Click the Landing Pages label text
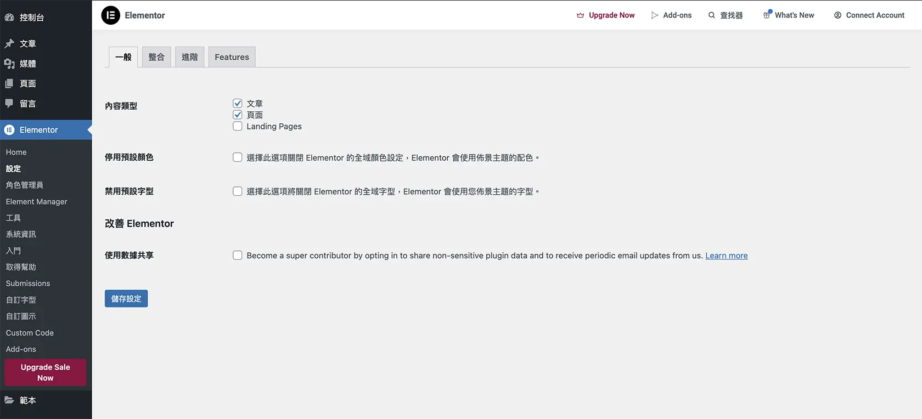This screenshot has height=419, width=922. click(274, 126)
